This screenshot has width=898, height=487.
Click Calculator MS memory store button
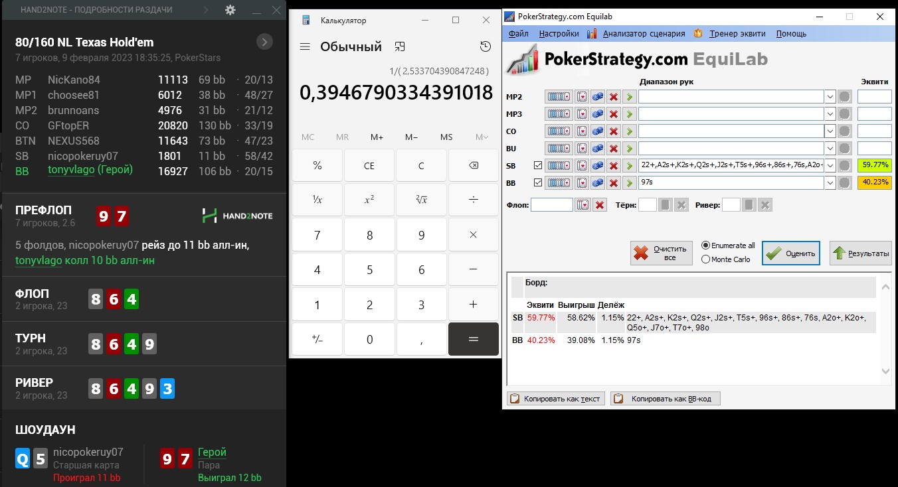coord(446,137)
